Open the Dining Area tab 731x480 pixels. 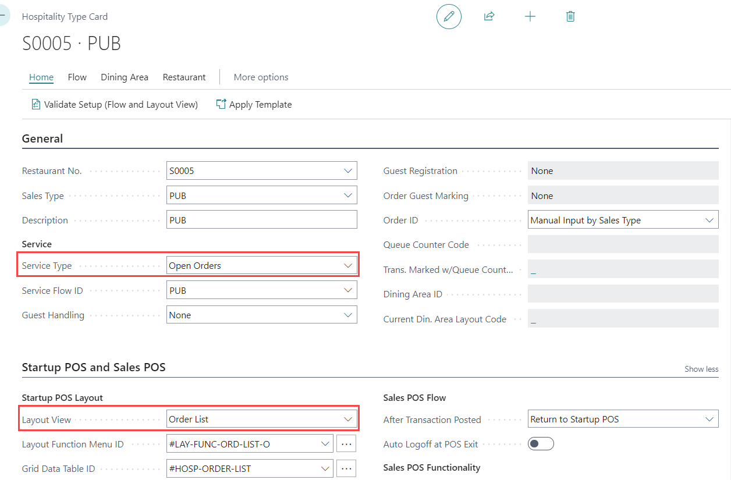pos(124,77)
